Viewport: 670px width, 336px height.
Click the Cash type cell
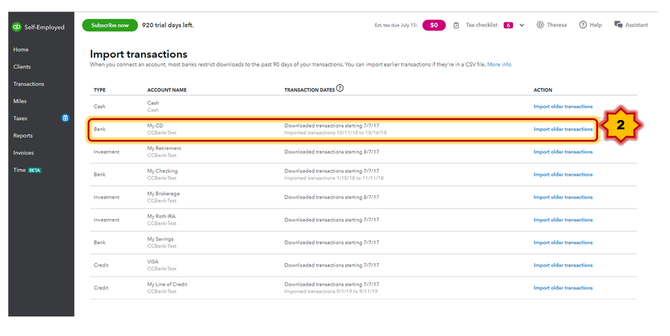pyautogui.click(x=99, y=107)
